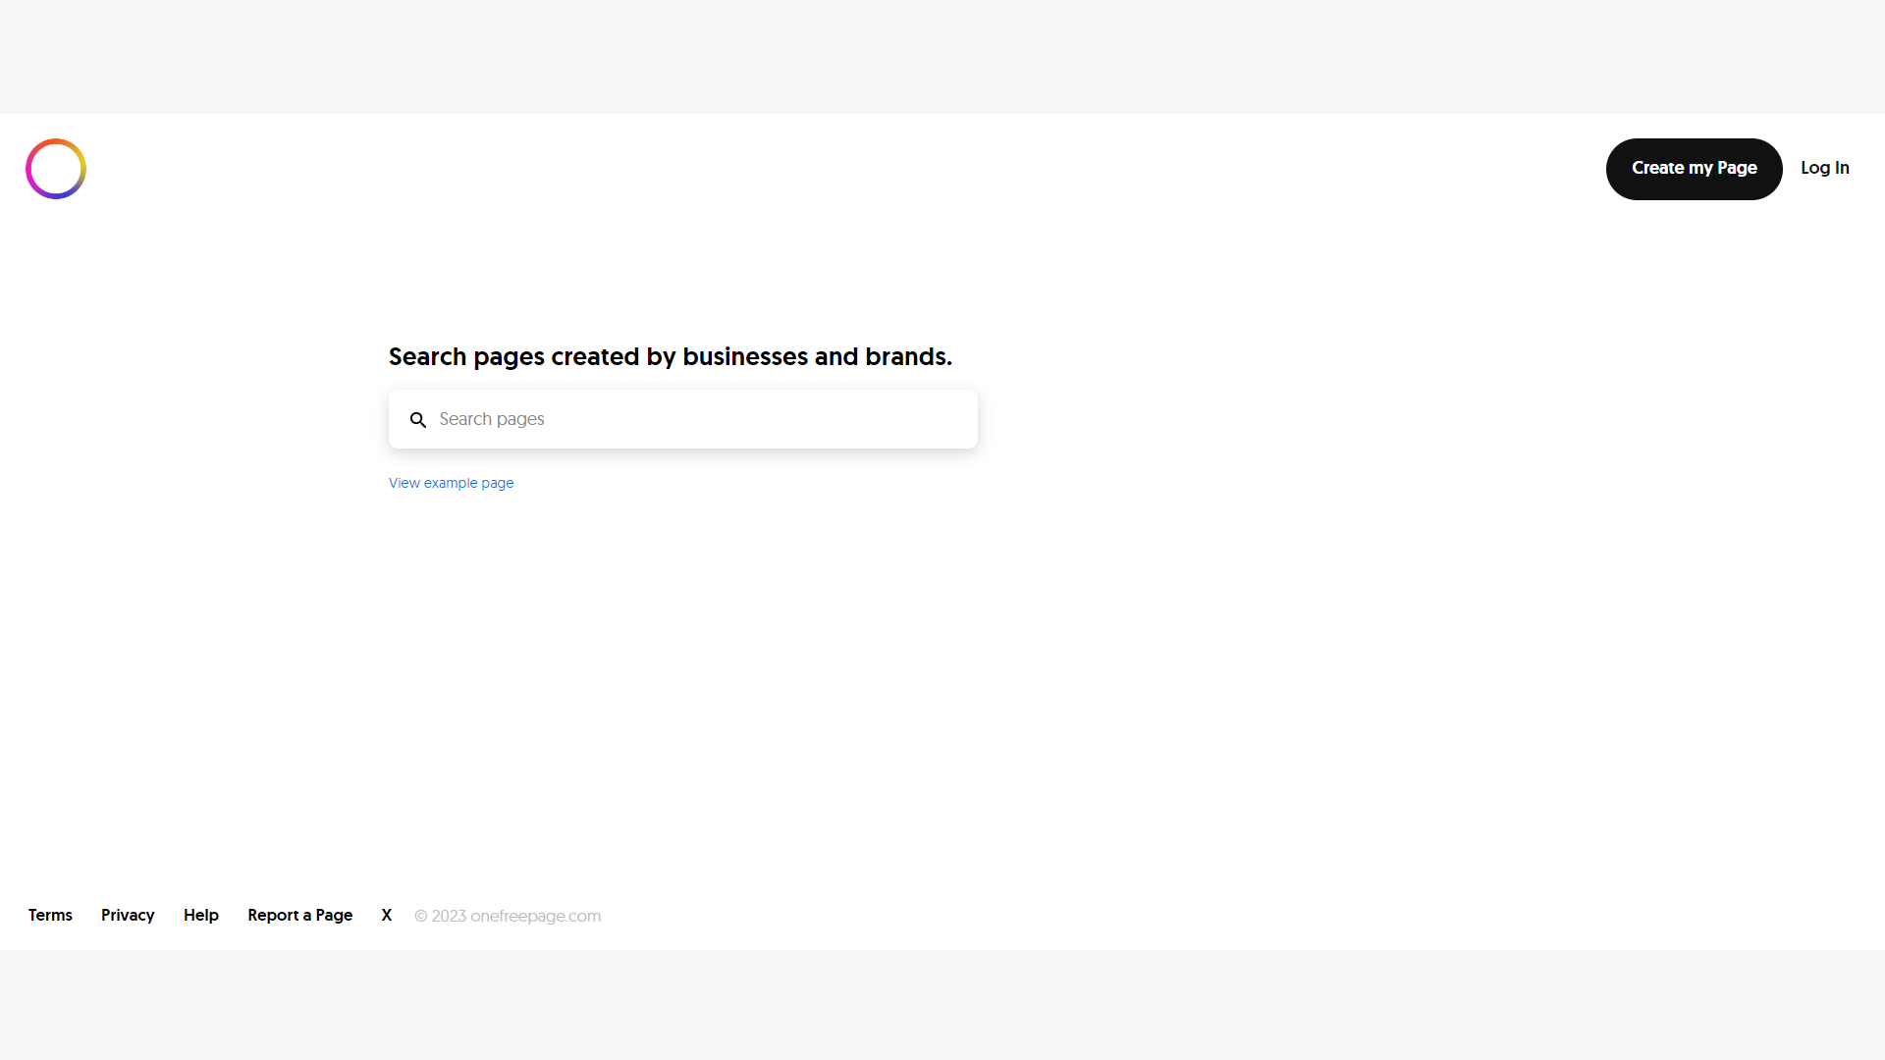Follow the View example page link
The height and width of the screenshot is (1060, 1885).
451,483
